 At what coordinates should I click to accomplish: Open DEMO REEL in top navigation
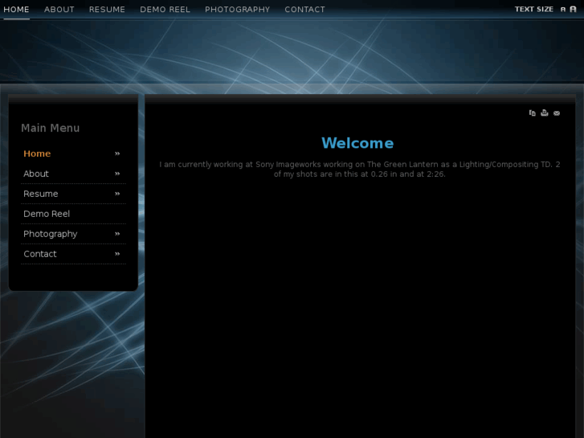165,10
